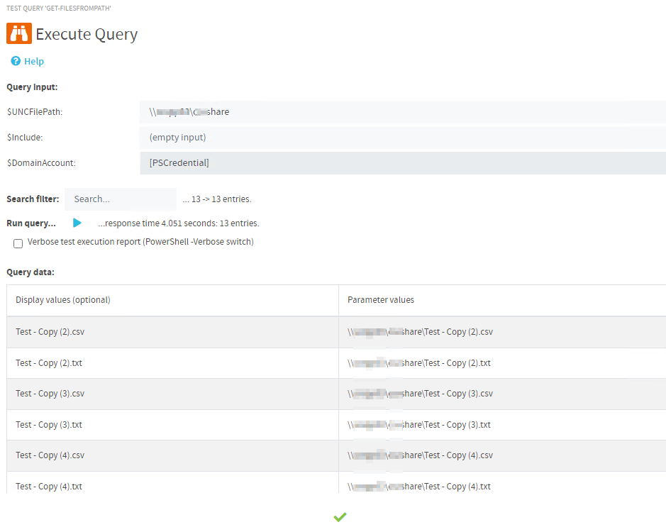Run the query using the blue play icon
Screen dimensions: 666x527
[77, 223]
